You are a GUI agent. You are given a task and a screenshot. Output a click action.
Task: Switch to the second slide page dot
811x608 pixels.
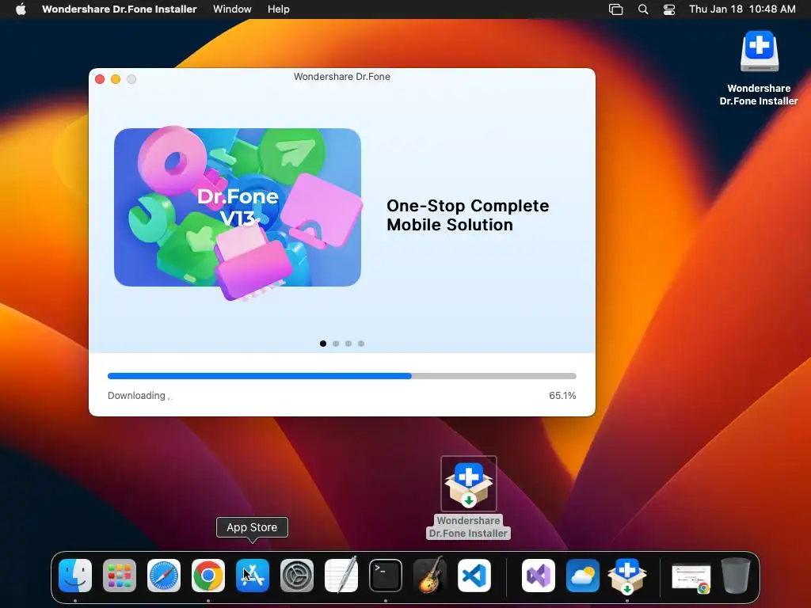(x=336, y=344)
